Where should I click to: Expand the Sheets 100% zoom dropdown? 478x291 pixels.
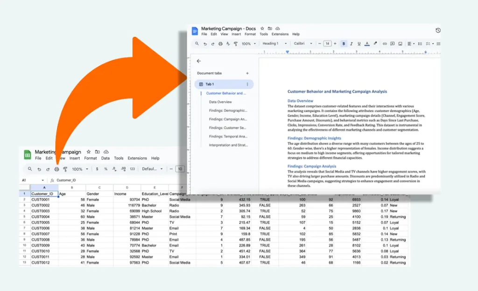[79, 169]
